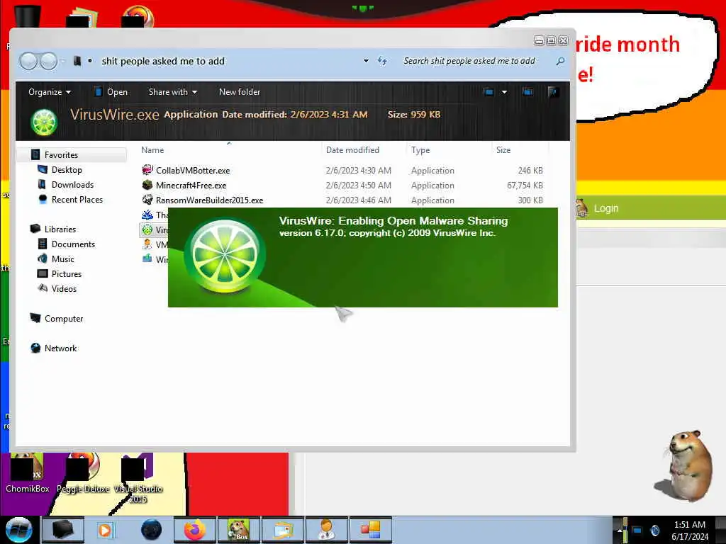Screen dimensions: 726x544
Task: Open the dark globe taskbar icon
Action: (x=151, y=530)
